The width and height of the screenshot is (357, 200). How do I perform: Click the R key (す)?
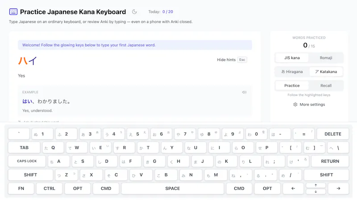coord(124,148)
